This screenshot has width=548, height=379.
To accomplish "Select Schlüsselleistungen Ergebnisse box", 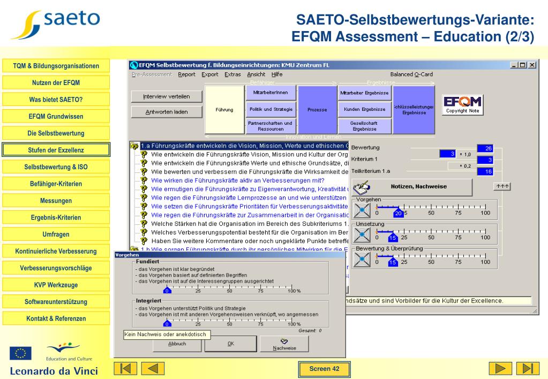I will pos(414,110).
